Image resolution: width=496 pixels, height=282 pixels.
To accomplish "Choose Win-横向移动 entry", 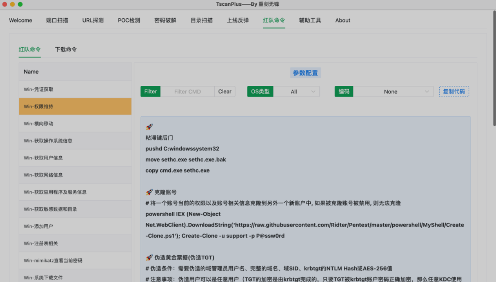I will point(75,124).
